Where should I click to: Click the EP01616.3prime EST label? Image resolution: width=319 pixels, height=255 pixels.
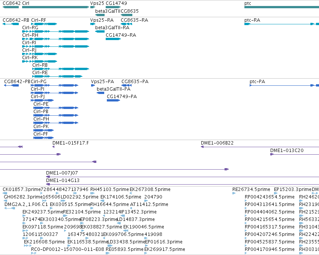coord(164,242)
